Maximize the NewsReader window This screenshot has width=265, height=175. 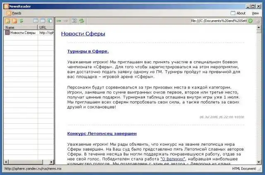(x=253, y=7)
